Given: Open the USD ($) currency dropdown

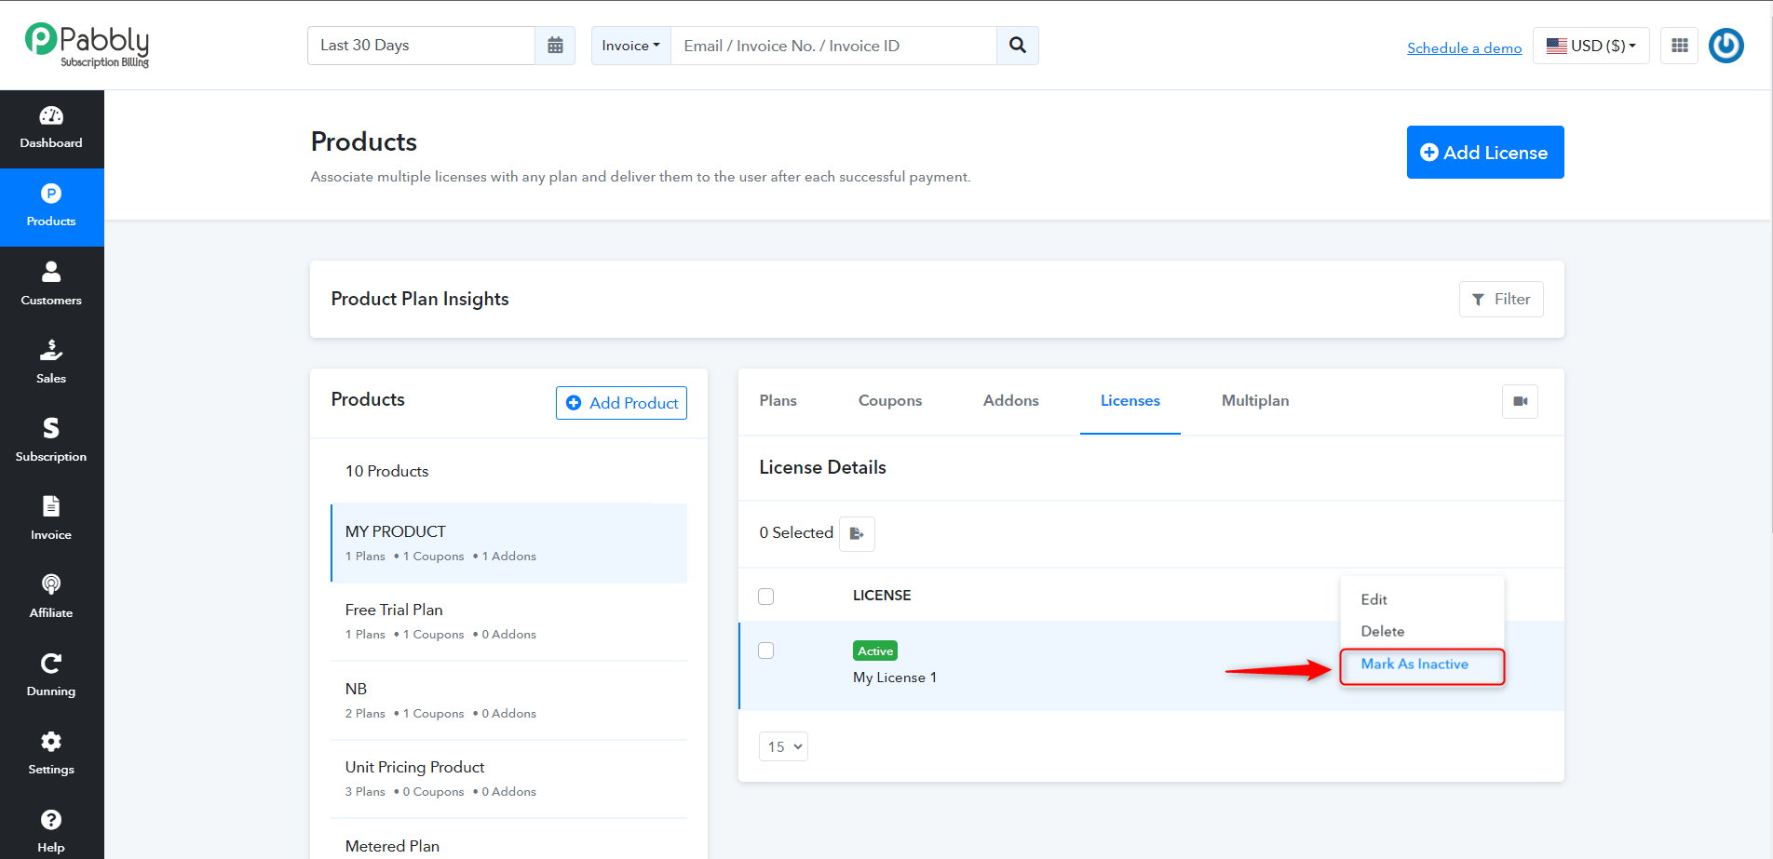Looking at the screenshot, I should pyautogui.click(x=1590, y=46).
